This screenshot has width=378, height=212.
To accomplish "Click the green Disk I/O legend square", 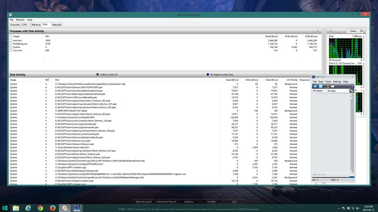I will click(97, 75).
